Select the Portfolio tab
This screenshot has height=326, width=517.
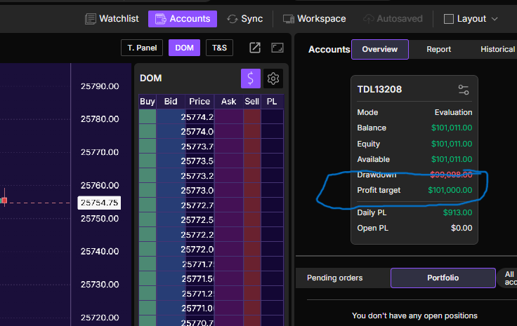[443, 278]
